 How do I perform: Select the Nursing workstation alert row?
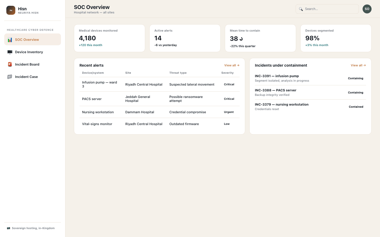(x=159, y=112)
